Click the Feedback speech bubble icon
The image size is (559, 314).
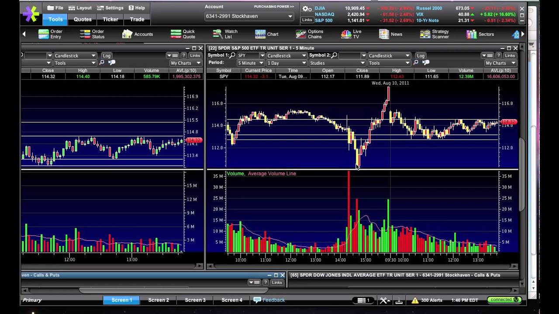click(x=257, y=300)
